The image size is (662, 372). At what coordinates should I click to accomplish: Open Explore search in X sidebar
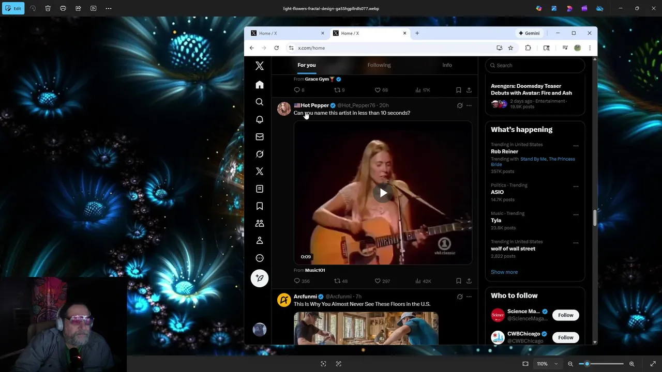[260, 102]
